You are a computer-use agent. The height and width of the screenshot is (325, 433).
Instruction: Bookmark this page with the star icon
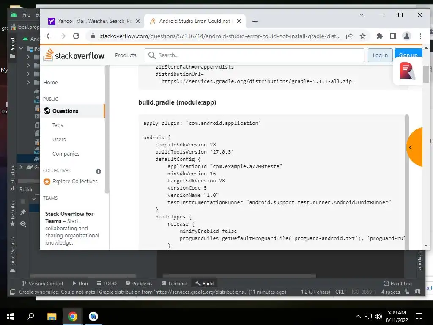pyautogui.click(x=362, y=36)
